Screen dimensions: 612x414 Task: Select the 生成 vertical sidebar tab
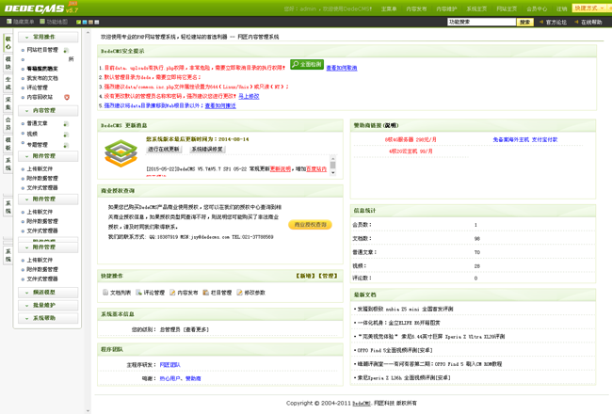point(8,83)
